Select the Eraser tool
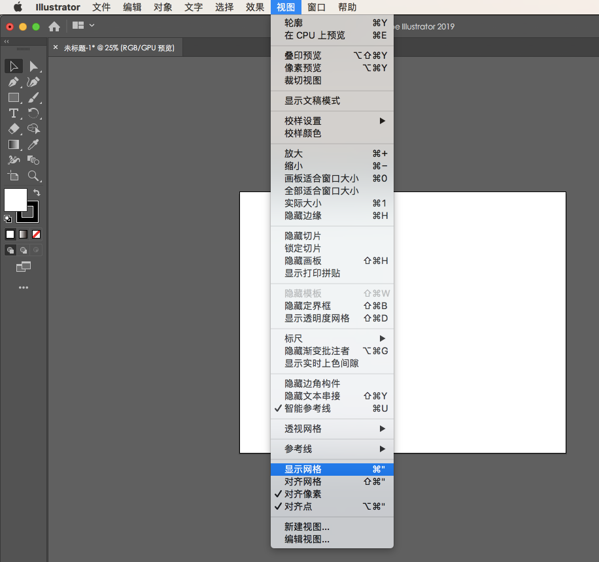The height and width of the screenshot is (562, 599). (x=14, y=129)
